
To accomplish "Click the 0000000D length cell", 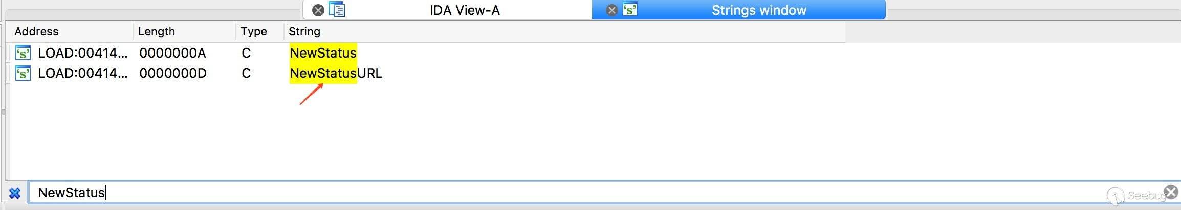I will click(x=173, y=73).
